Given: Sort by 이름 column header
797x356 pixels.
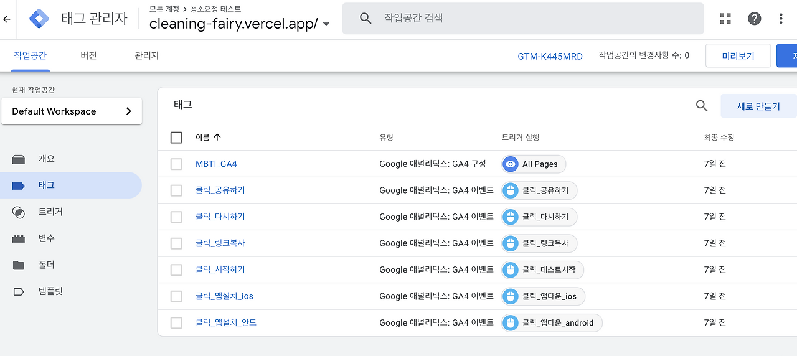Looking at the screenshot, I should (x=208, y=138).
